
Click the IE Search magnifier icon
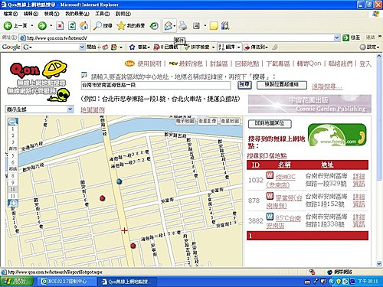coord(97,25)
